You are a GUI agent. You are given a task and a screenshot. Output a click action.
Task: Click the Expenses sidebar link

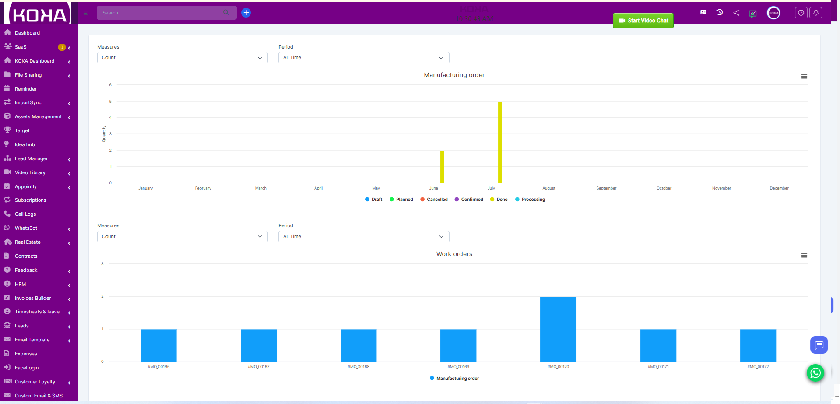[26, 354]
